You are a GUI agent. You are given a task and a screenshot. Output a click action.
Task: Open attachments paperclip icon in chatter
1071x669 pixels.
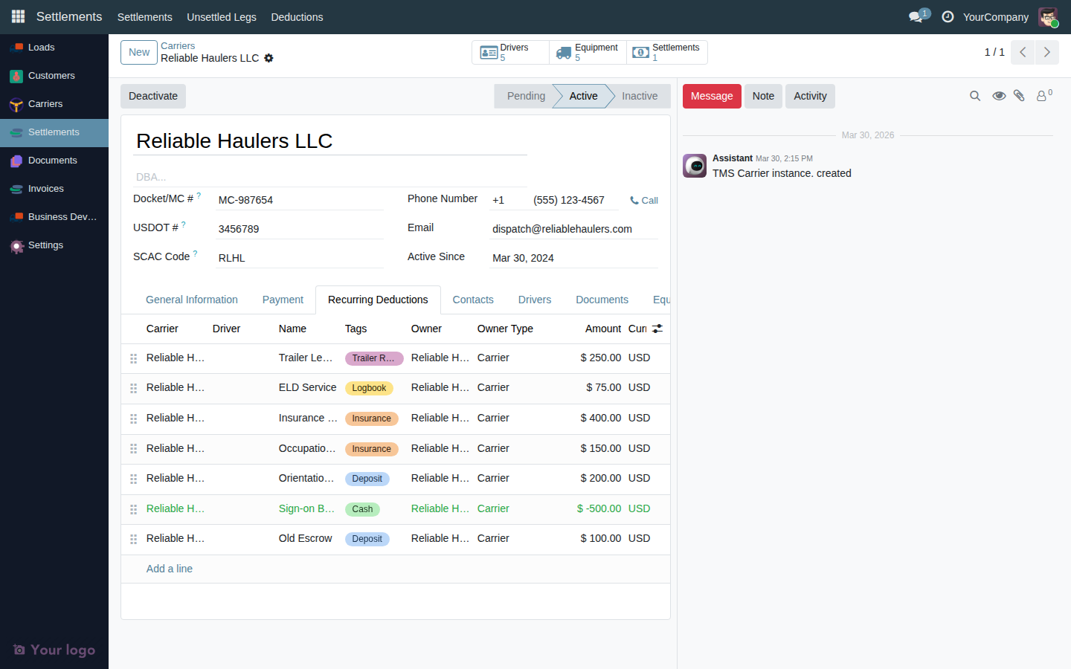point(1020,96)
